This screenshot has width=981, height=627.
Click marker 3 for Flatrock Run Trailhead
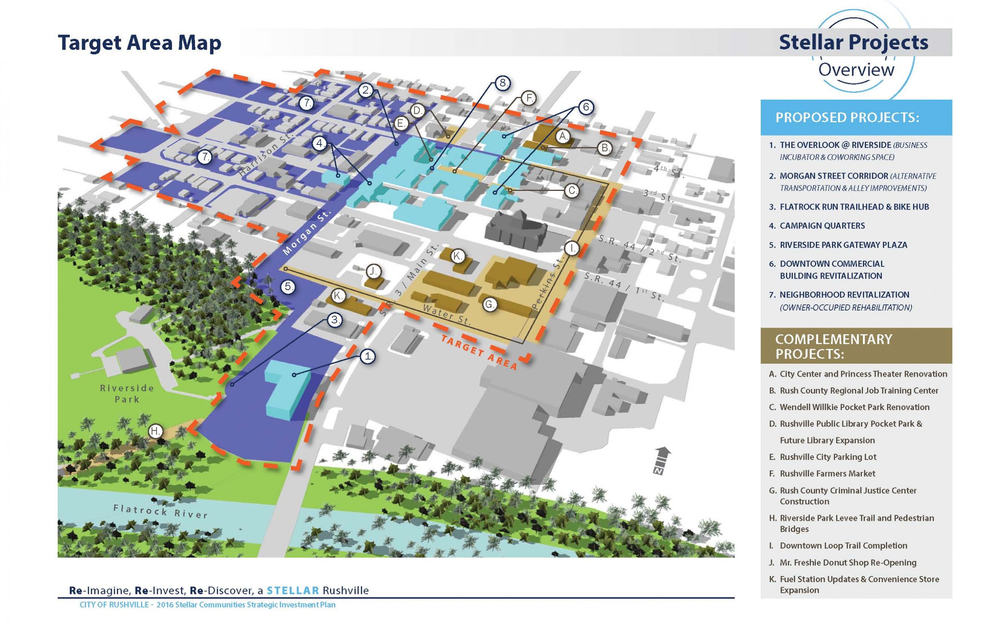coord(334,320)
